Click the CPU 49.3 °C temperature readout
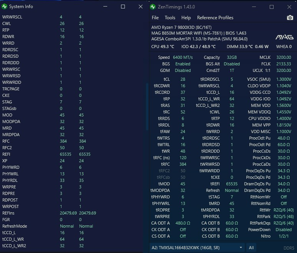 tap(163, 47)
